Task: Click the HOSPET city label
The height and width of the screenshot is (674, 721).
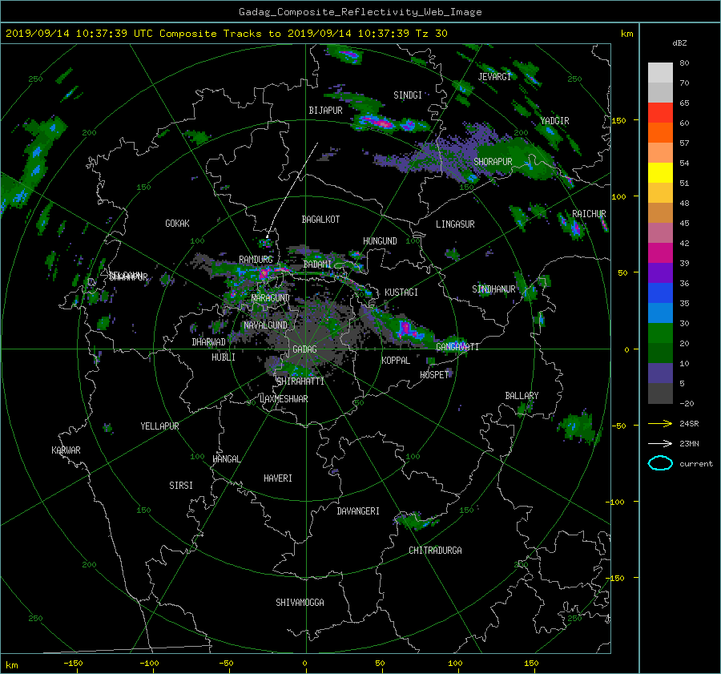Action: tap(434, 375)
